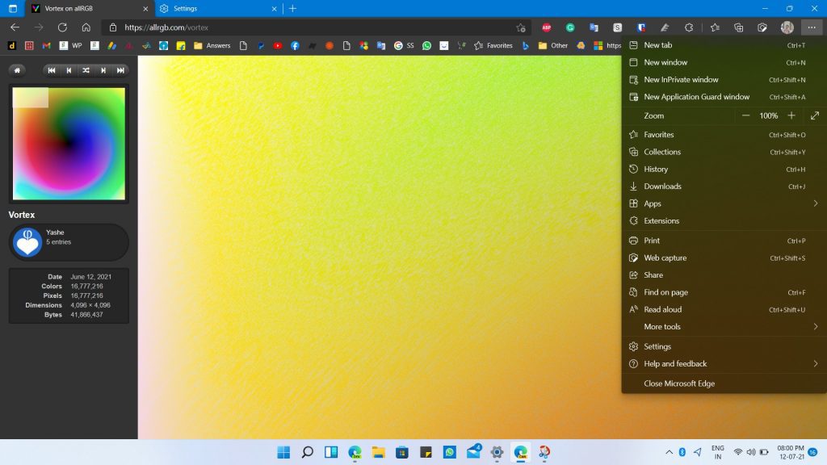Open the Yashe author profile link
827x465 pixels.
pyautogui.click(x=55, y=232)
